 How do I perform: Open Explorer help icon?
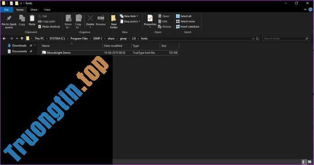click(x=310, y=9)
